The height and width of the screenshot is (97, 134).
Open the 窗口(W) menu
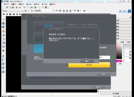coord(44,4)
